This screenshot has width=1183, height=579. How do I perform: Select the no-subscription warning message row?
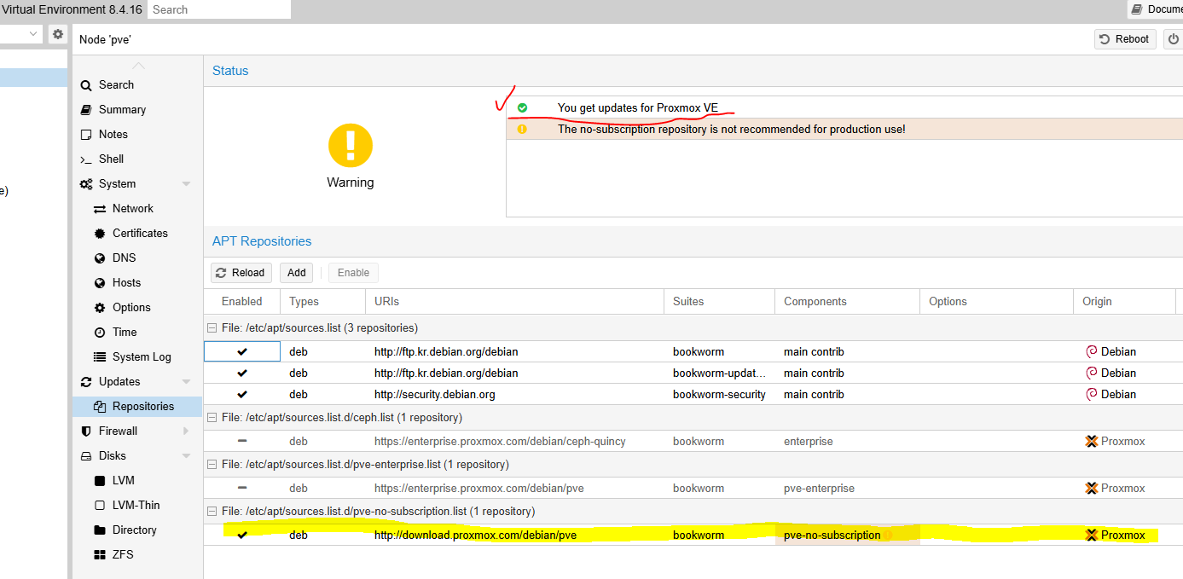coord(844,129)
